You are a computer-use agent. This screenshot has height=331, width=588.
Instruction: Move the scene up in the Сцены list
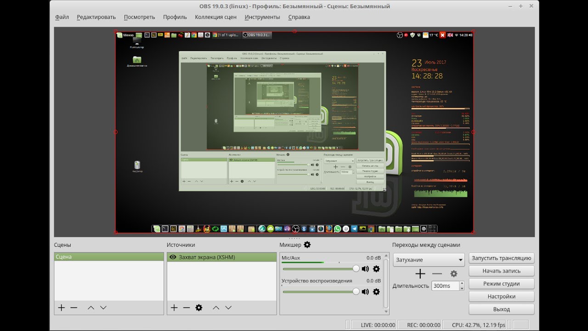(90, 308)
